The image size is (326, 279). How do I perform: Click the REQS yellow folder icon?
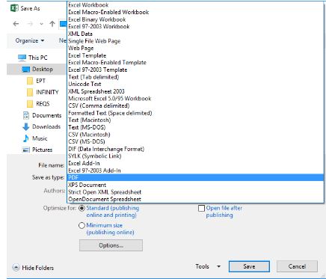click(x=30, y=104)
